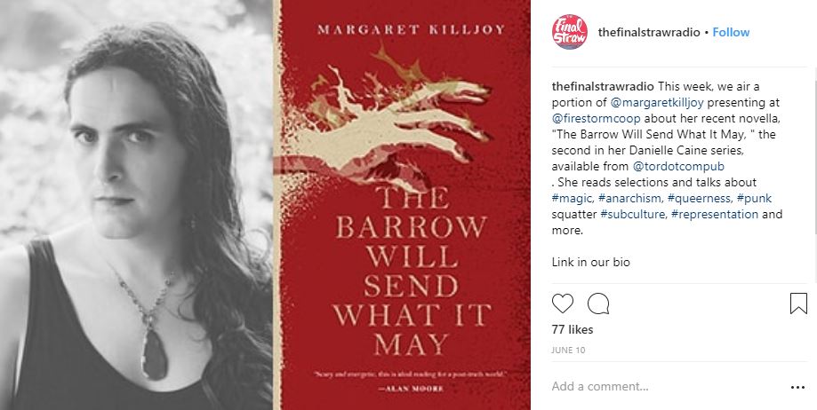Click the red book cover image
Viewport: 817px width, 410px height.
click(401, 205)
